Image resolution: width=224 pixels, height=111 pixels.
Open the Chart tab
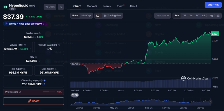click(x=77, y=6)
